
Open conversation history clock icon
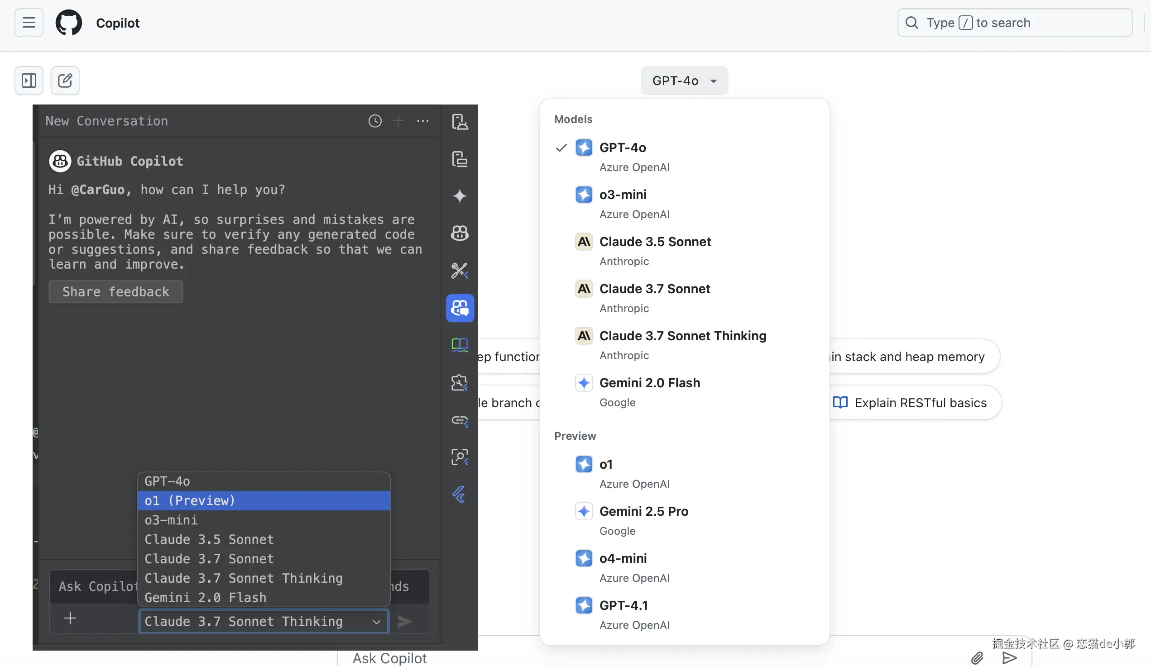pyautogui.click(x=374, y=121)
